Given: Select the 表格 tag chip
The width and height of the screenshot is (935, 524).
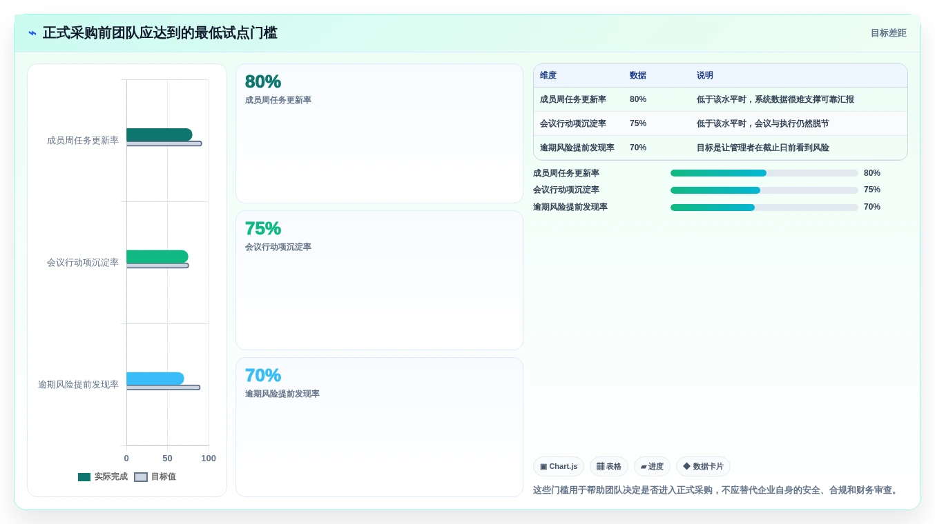Looking at the screenshot, I should coord(609,467).
